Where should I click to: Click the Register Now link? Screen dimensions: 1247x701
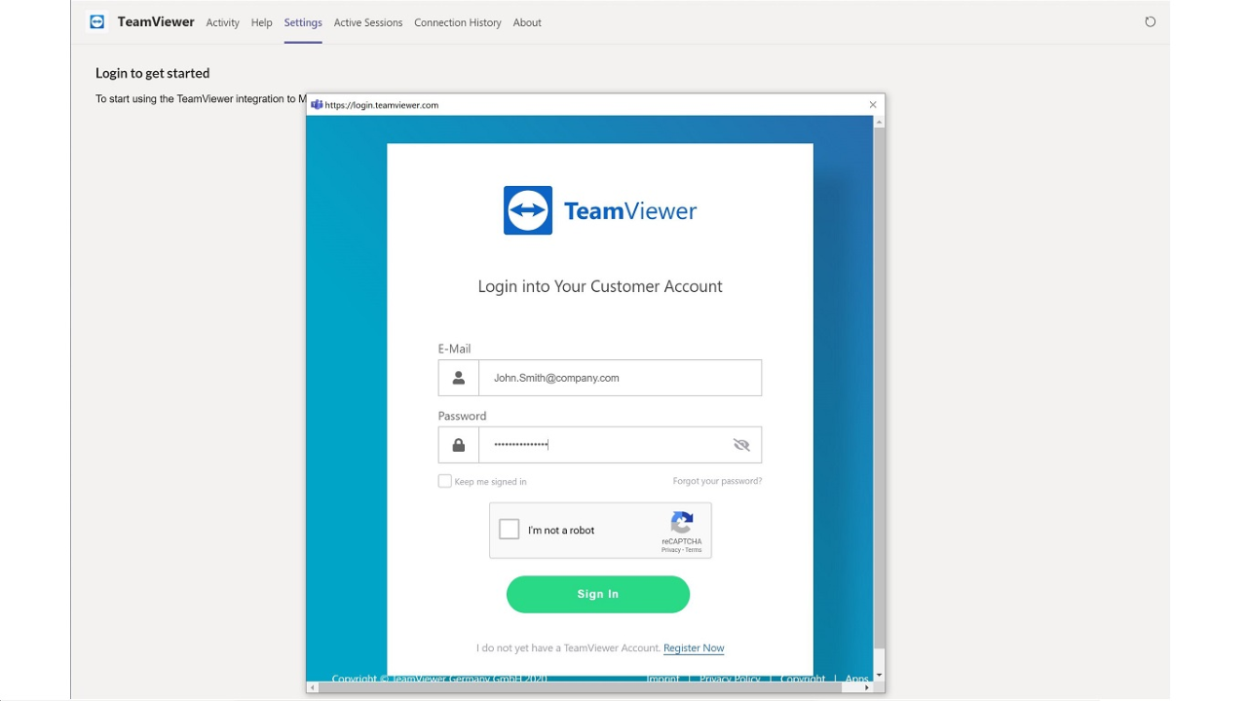(x=694, y=648)
